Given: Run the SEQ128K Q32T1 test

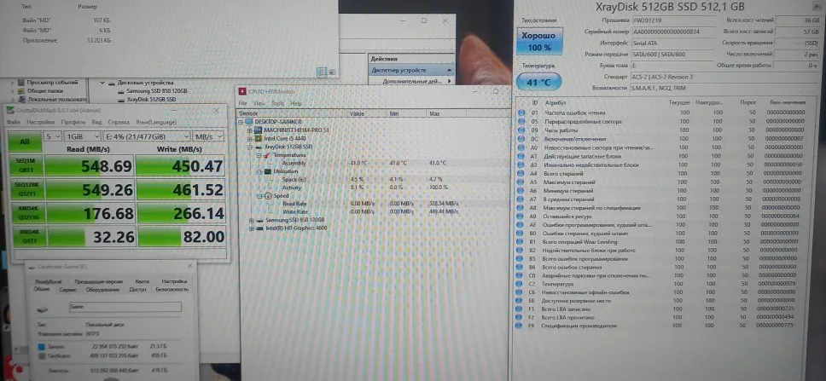Looking at the screenshot, I should coord(26,189).
